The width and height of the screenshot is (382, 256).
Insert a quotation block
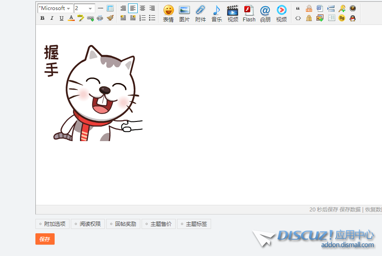tap(298, 9)
